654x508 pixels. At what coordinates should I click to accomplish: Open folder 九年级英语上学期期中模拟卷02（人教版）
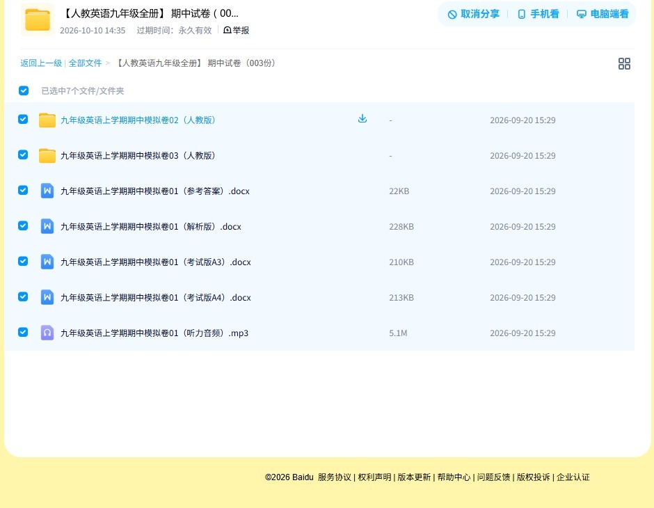(x=138, y=120)
